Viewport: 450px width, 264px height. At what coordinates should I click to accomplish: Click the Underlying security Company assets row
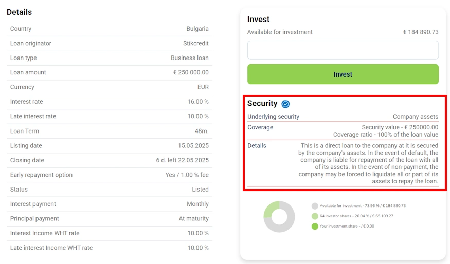click(343, 117)
